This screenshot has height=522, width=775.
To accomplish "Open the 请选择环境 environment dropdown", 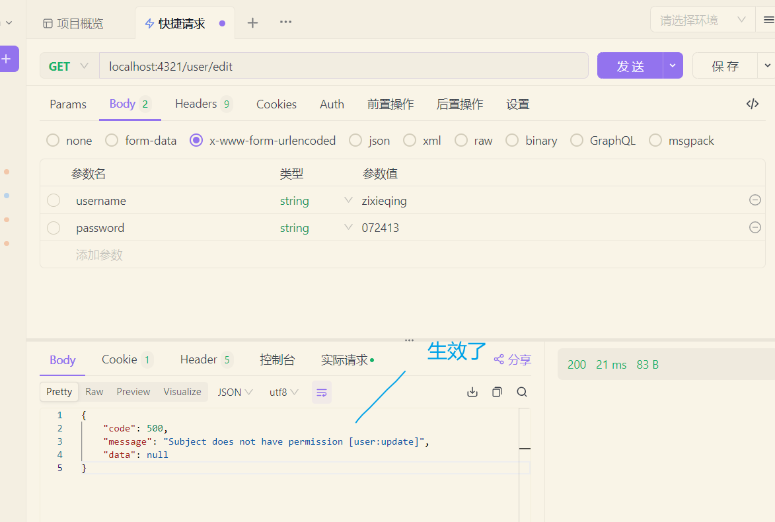I will click(702, 20).
